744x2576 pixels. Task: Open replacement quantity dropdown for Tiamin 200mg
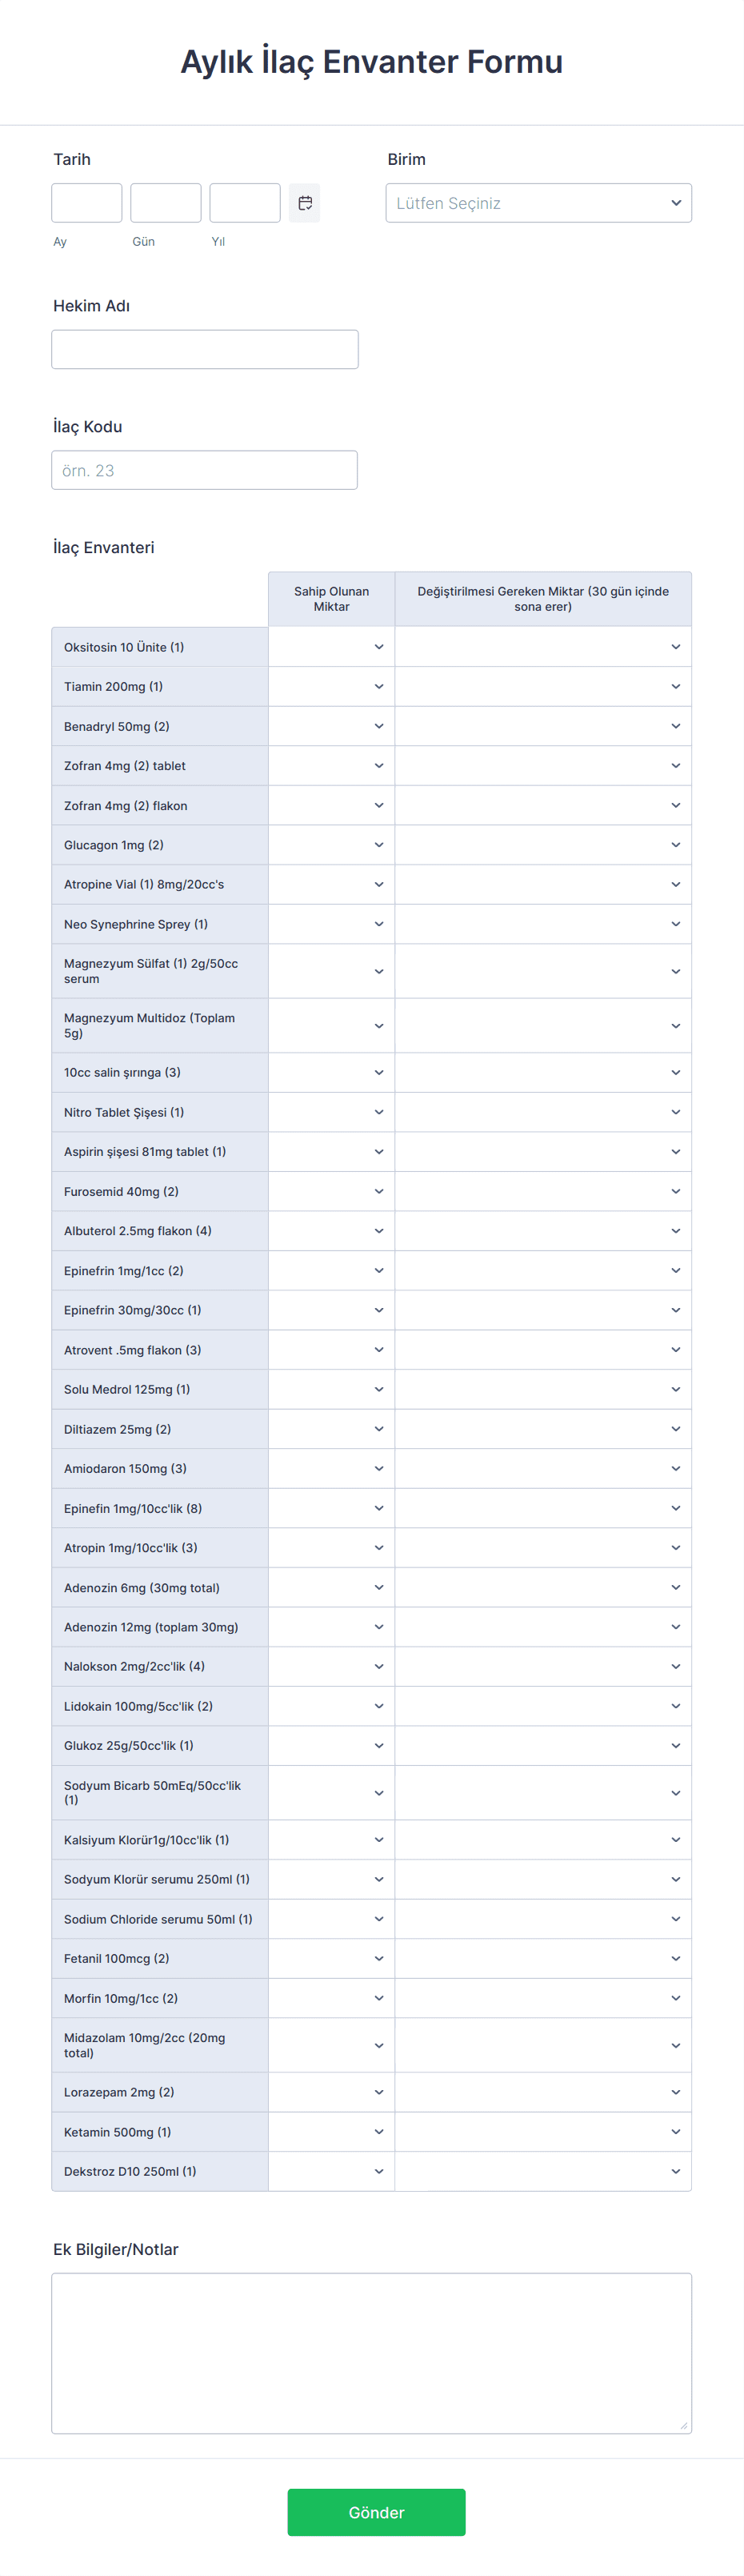543,687
